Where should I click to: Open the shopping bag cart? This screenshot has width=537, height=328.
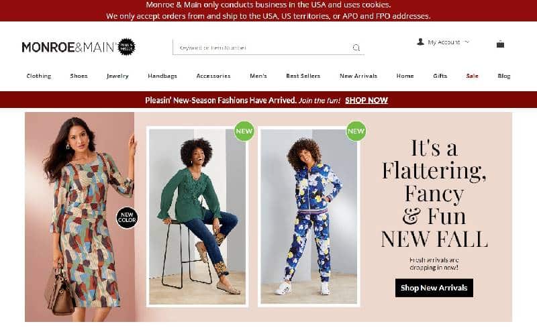pyautogui.click(x=500, y=44)
